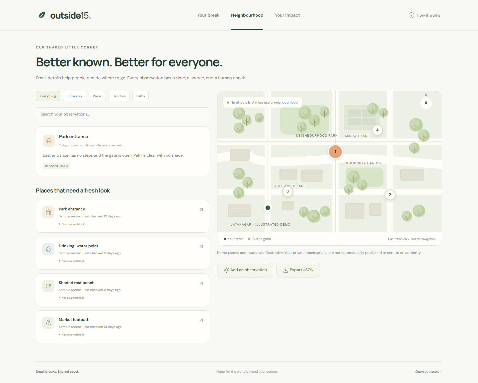Click Add an observation button

(x=245, y=270)
